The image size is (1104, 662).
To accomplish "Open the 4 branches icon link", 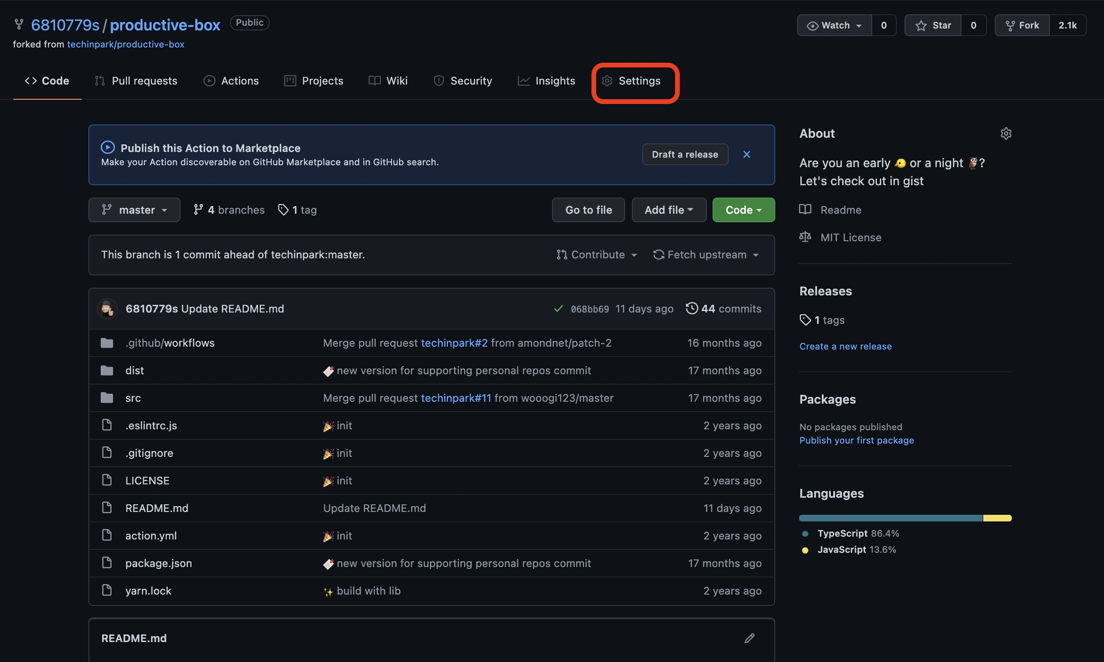I will (x=198, y=209).
